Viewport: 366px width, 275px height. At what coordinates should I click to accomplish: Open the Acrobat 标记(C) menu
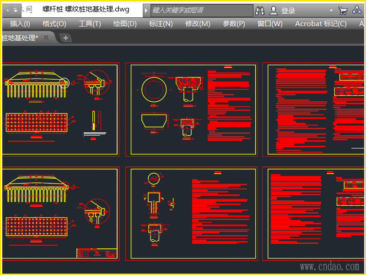321,24
